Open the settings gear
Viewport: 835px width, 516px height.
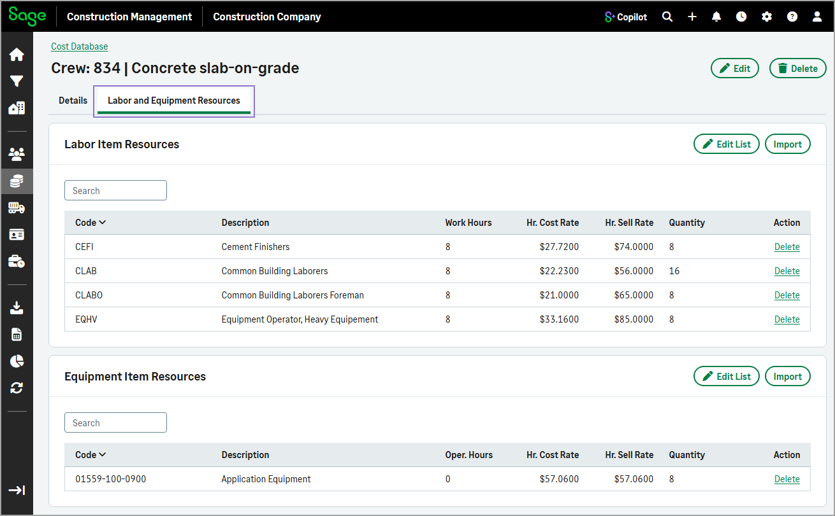pos(767,17)
